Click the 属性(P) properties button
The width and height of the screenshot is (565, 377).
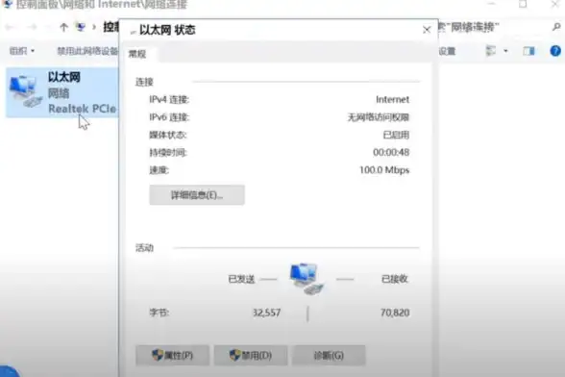(172, 355)
